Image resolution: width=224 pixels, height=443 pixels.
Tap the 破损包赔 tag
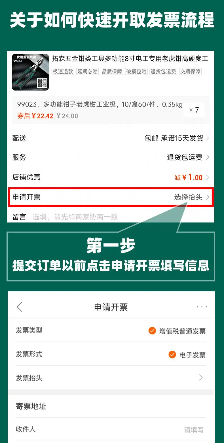click(136, 71)
